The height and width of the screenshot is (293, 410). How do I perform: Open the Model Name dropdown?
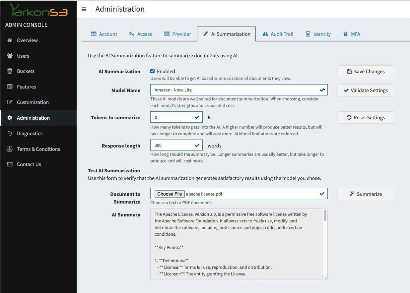(x=239, y=90)
